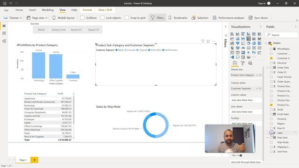Open the Themes dropdown
The image size is (299, 168).
[x=13, y=18]
